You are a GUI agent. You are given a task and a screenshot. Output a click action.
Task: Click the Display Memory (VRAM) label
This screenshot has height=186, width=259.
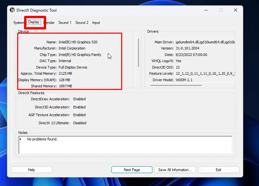click(37, 80)
